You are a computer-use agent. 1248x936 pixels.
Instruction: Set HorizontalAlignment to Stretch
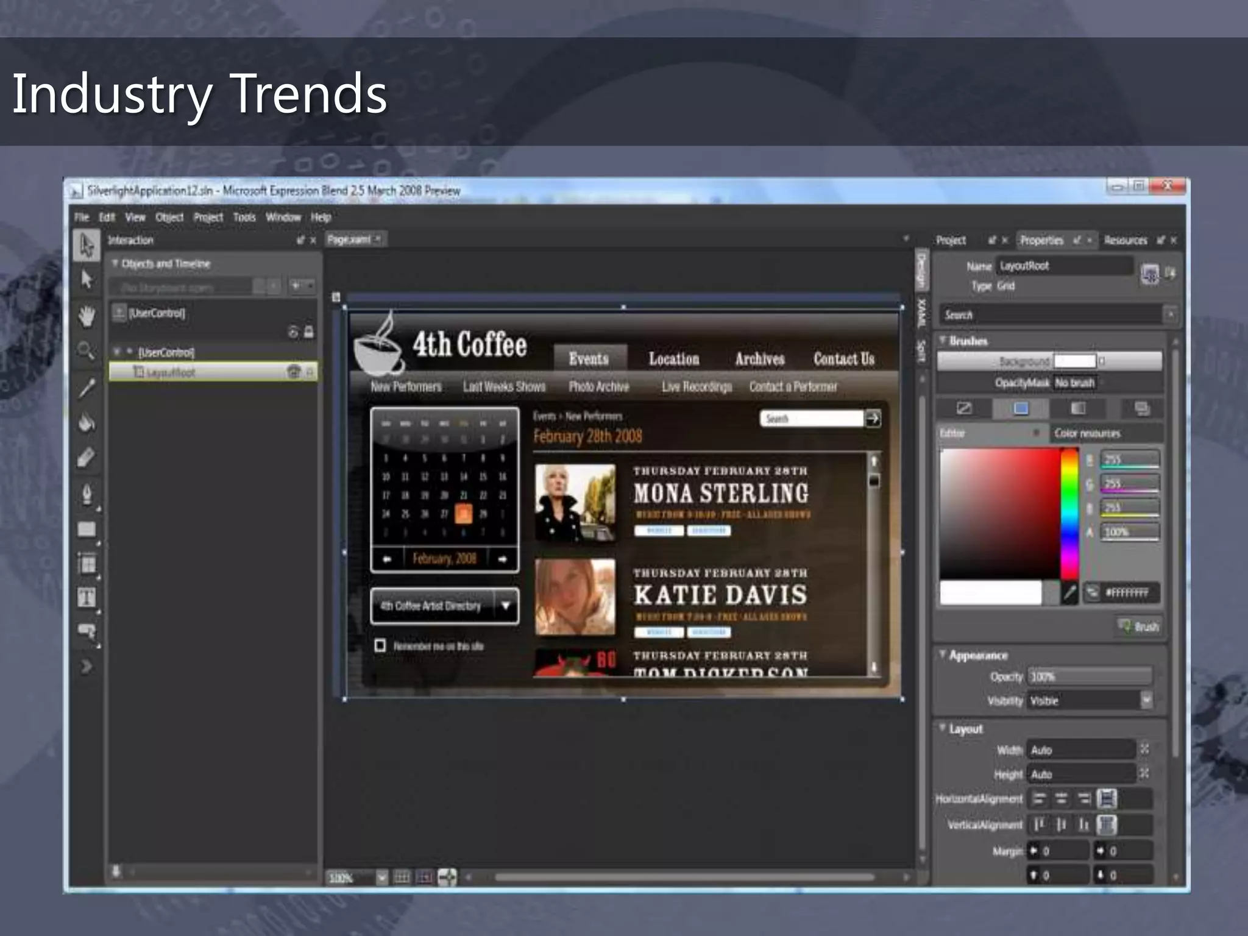pos(1107,798)
